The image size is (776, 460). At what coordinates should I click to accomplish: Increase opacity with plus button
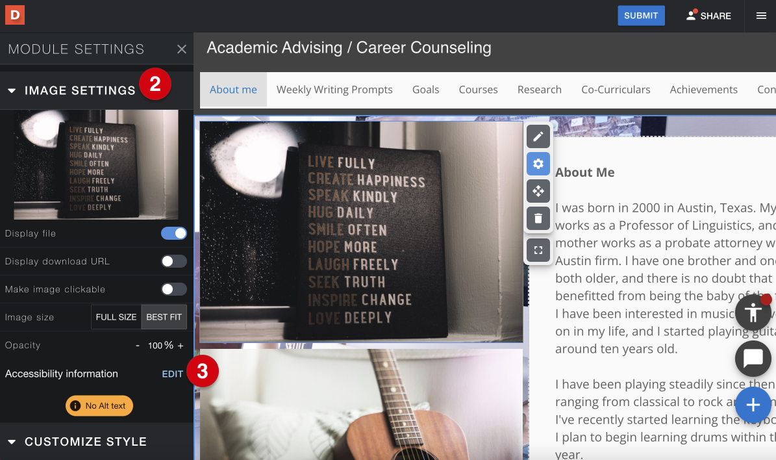point(181,346)
